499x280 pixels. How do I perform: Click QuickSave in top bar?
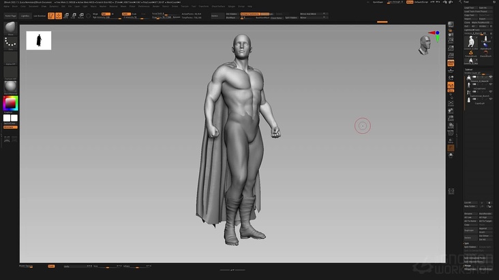click(x=378, y=2)
